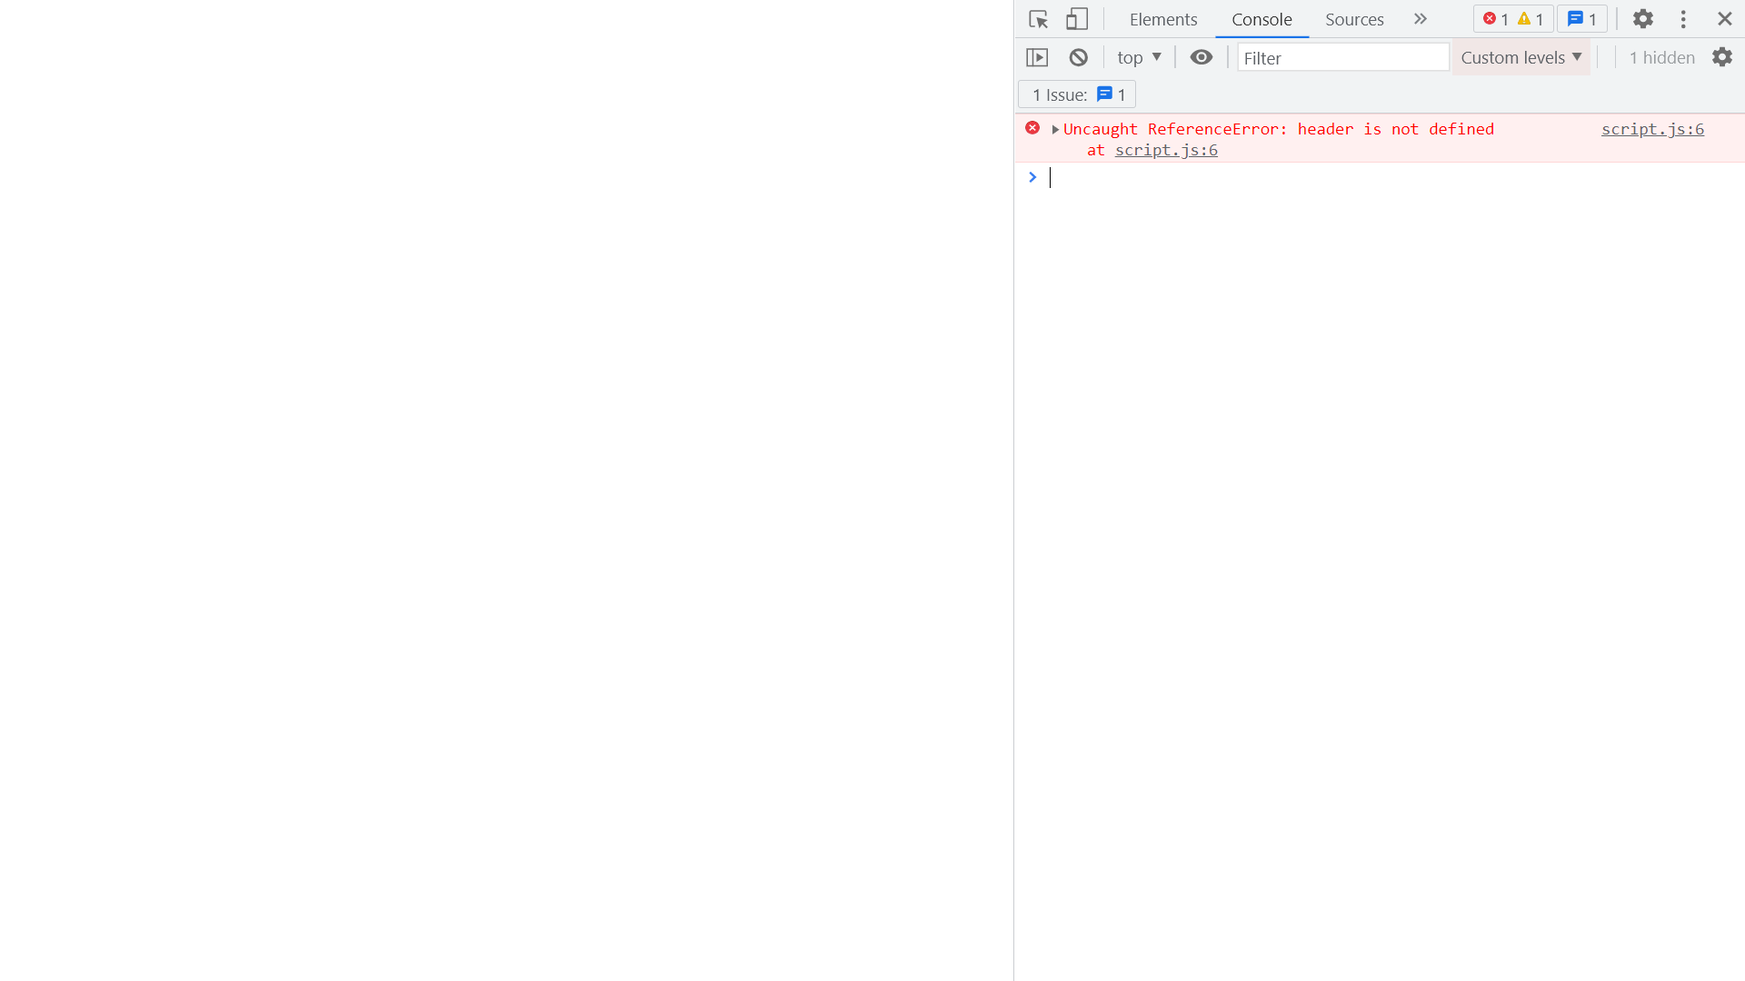Expand more tabs chevron
The image size is (1745, 981).
(x=1421, y=19)
